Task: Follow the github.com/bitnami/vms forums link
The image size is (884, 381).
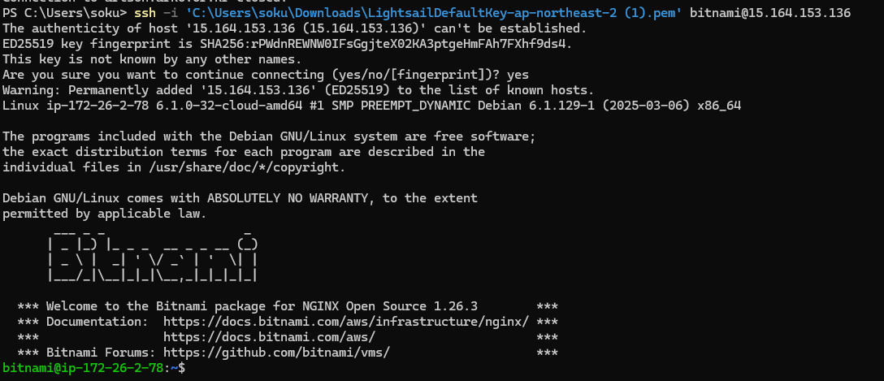Action: [277, 353]
